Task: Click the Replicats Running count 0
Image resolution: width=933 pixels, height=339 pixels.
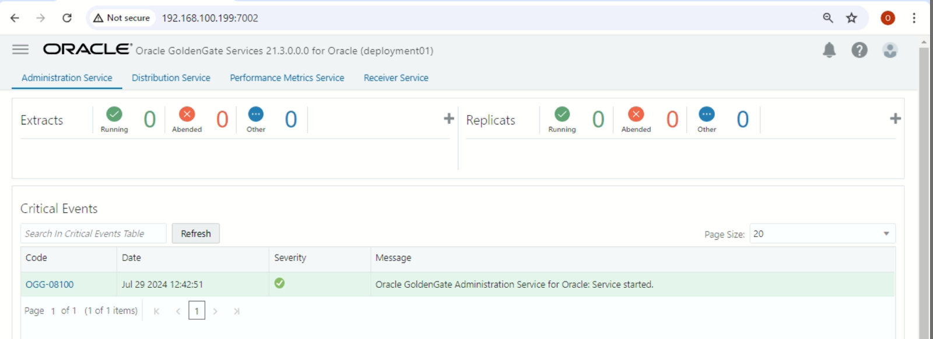Action: [598, 120]
